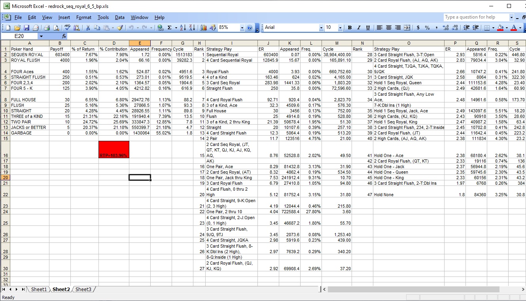Click the Insert Function fx button
The height and width of the screenshot is (301, 526).
(64, 36)
